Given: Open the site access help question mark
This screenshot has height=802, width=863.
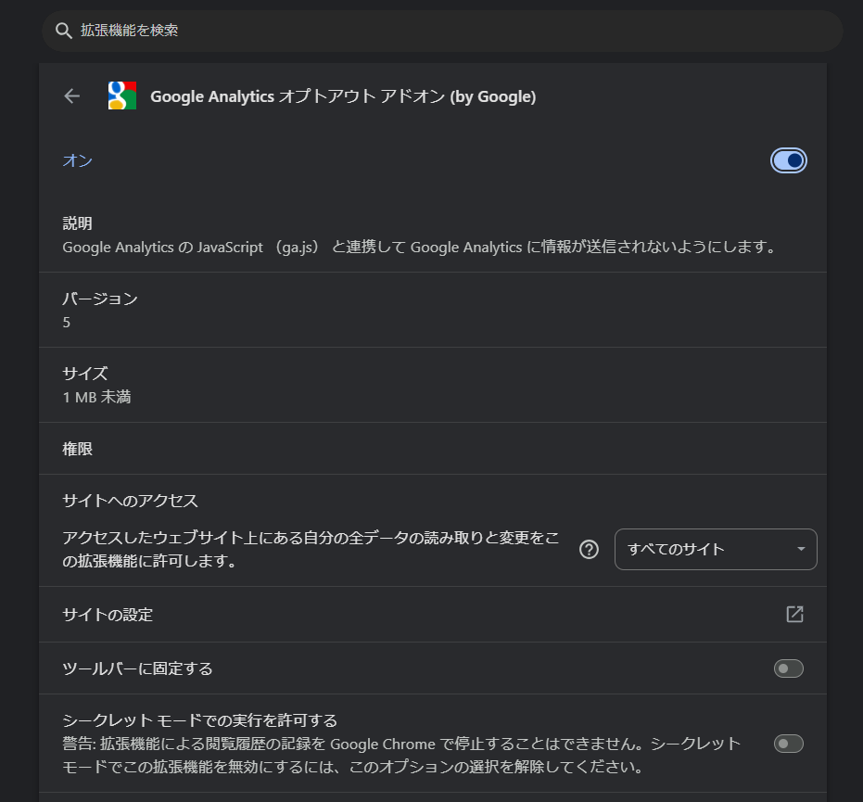Looking at the screenshot, I should click(589, 549).
